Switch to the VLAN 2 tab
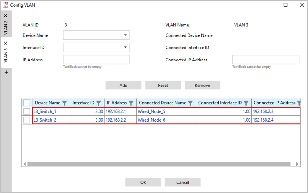 (6, 27)
